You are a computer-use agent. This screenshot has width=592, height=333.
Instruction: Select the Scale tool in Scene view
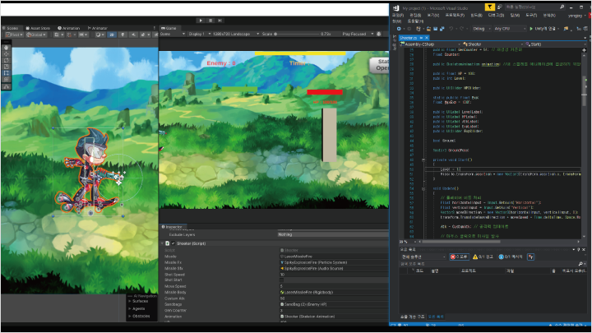pyautogui.click(x=6, y=67)
